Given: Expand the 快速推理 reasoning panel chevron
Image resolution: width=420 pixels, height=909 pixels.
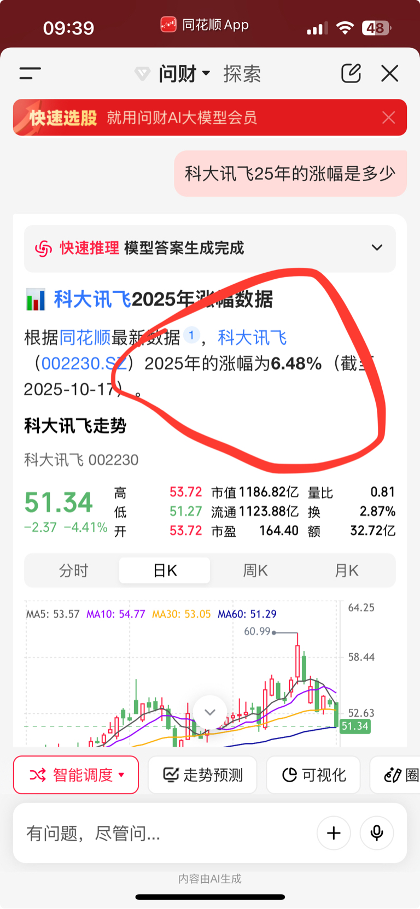Looking at the screenshot, I should [x=377, y=248].
